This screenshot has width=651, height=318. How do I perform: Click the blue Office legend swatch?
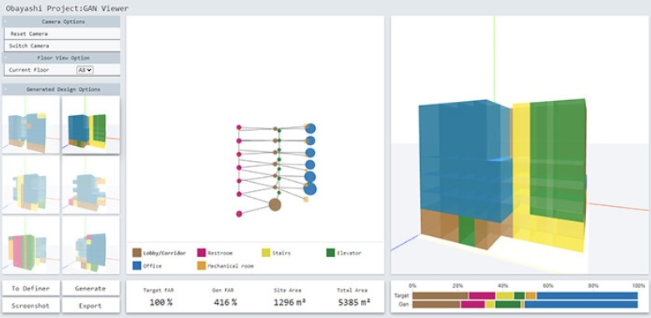137,265
